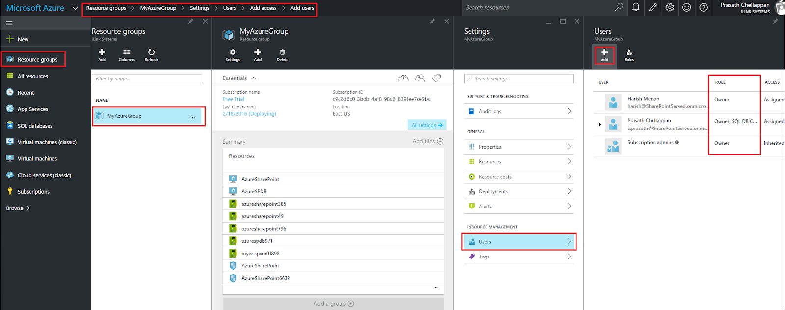Click the feedback smiley icon
This screenshot has width=785, height=310.
686,7
